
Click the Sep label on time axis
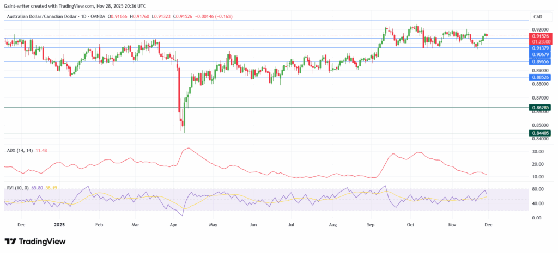tap(371, 225)
